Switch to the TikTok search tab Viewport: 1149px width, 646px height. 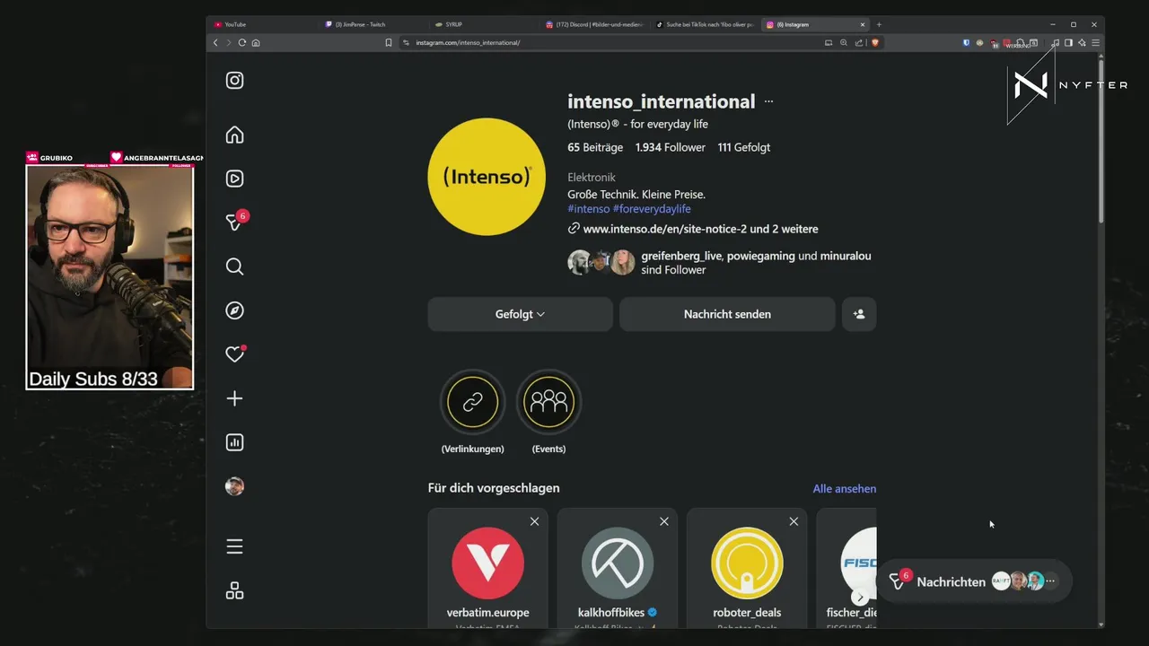(x=706, y=24)
